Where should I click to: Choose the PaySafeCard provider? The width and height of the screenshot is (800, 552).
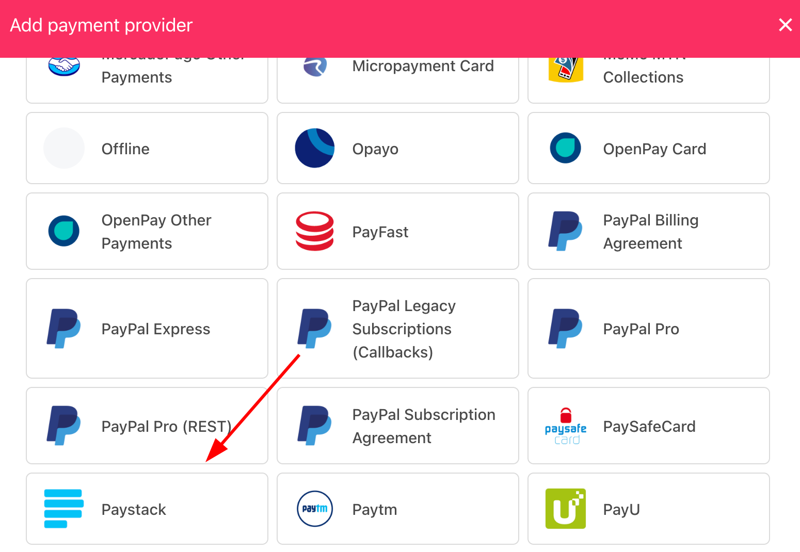point(649,426)
